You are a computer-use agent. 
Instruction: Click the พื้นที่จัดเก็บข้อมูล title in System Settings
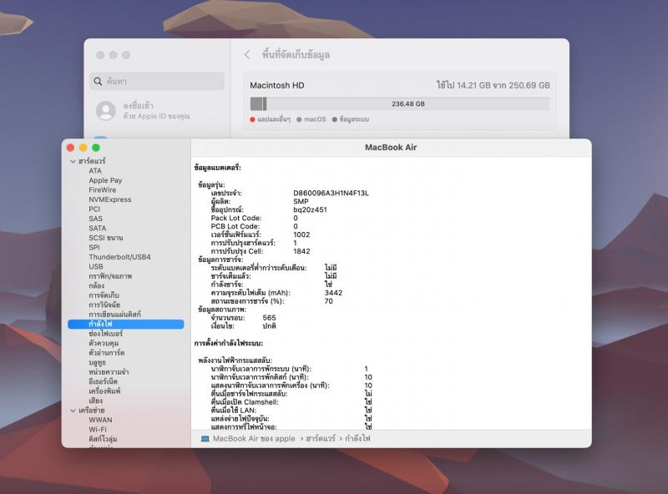pyautogui.click(x=296, y=54)
